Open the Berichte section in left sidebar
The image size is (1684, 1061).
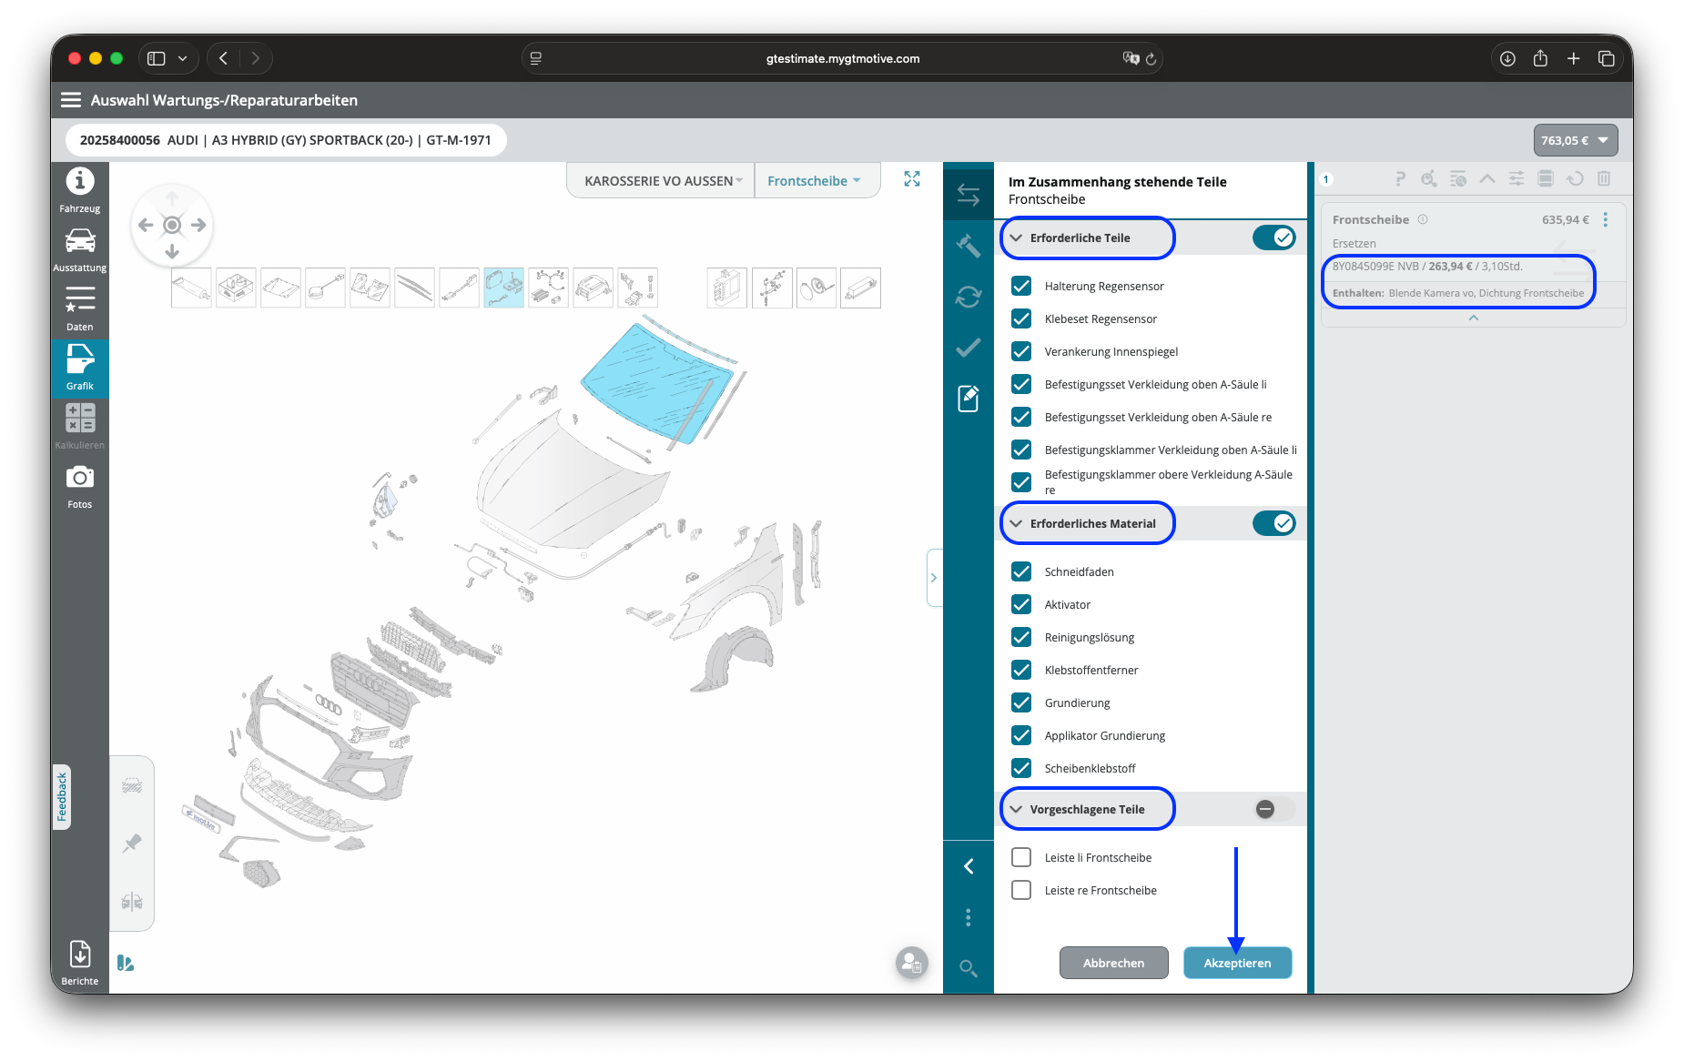click(80, 963)
